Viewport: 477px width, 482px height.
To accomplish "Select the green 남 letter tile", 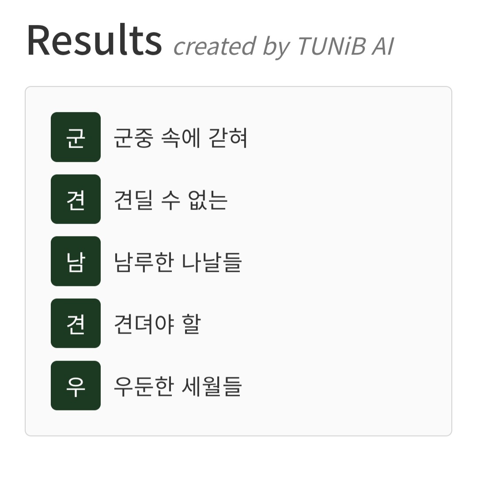I will [76, 262].
